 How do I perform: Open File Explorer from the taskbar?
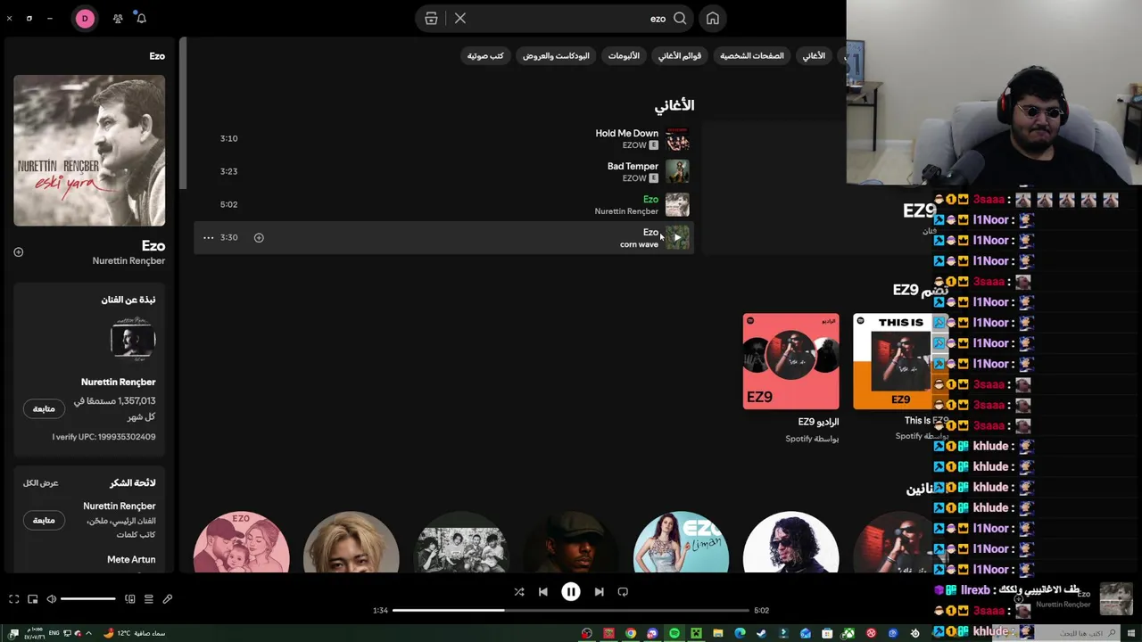coord(718,633)
